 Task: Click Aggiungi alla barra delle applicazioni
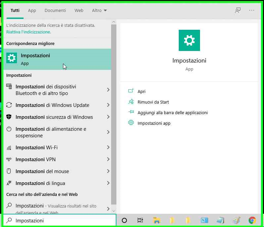172,113
